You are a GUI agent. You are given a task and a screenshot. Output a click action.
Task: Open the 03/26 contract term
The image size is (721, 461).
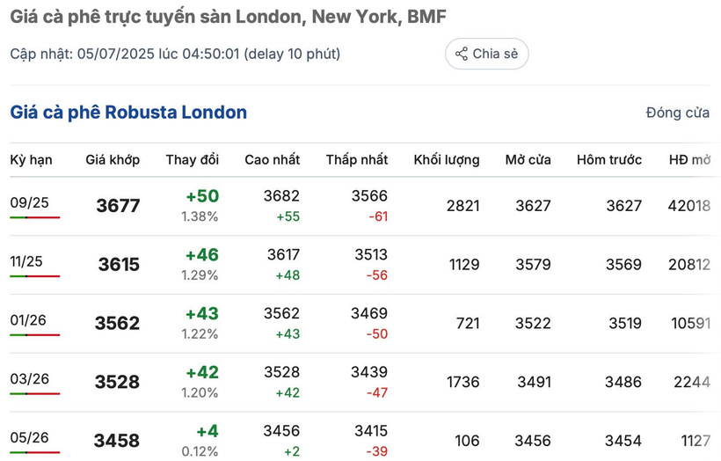click(x=29, y=378)
